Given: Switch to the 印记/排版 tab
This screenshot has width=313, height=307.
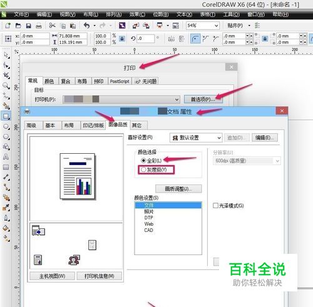Looking at the screenshot, I should click(x=93, y=126).
